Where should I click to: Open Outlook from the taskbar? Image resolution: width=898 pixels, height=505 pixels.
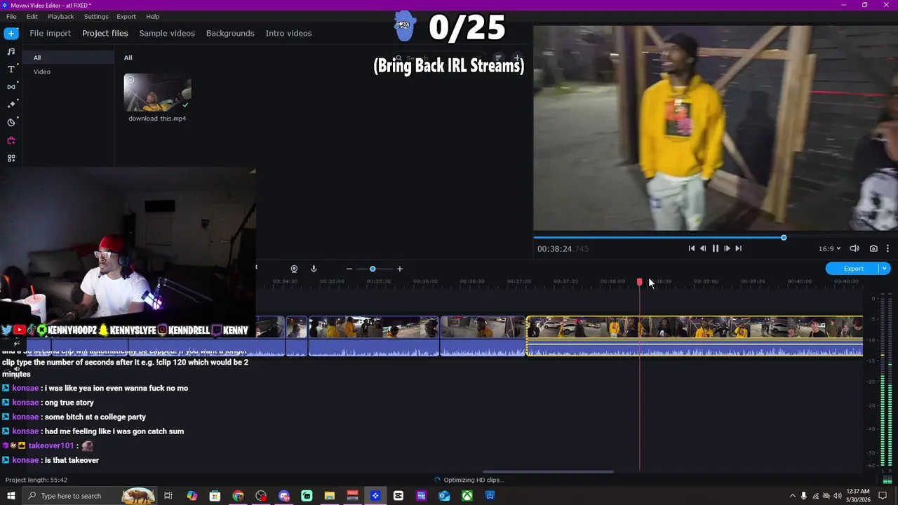tap(444, 496)
